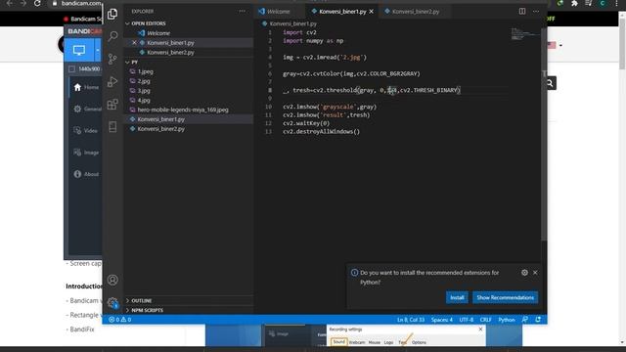Select the Konversi_biner1.py editor tab
626x352 pixels.
(x=342, y=12)
